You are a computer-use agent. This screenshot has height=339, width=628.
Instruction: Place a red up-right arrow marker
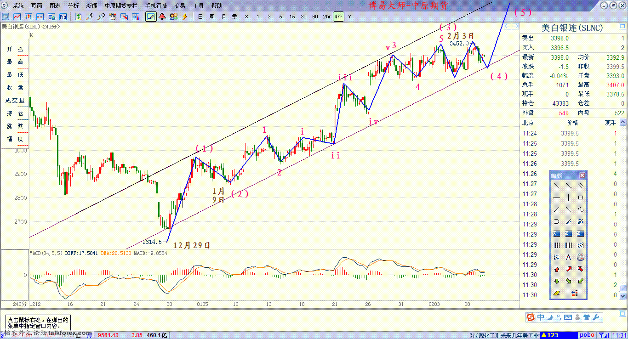click(x=569, y=269)
